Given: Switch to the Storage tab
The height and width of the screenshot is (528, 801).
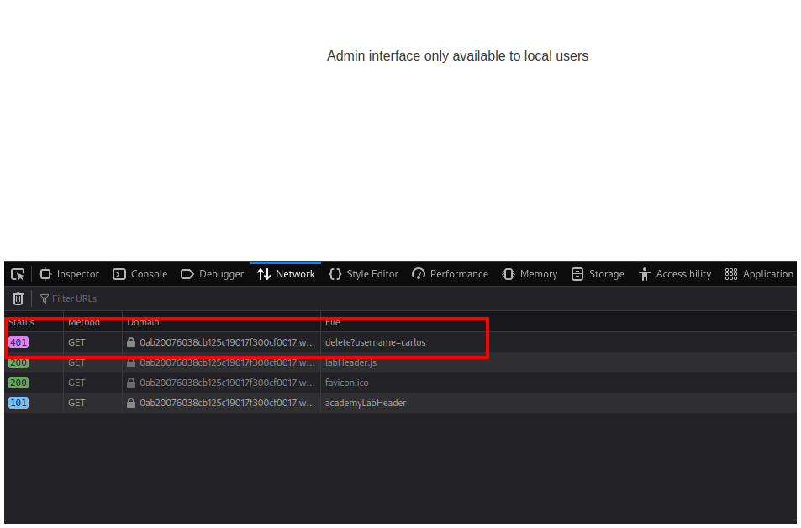Looking at the screenshot, I should 598,274.
